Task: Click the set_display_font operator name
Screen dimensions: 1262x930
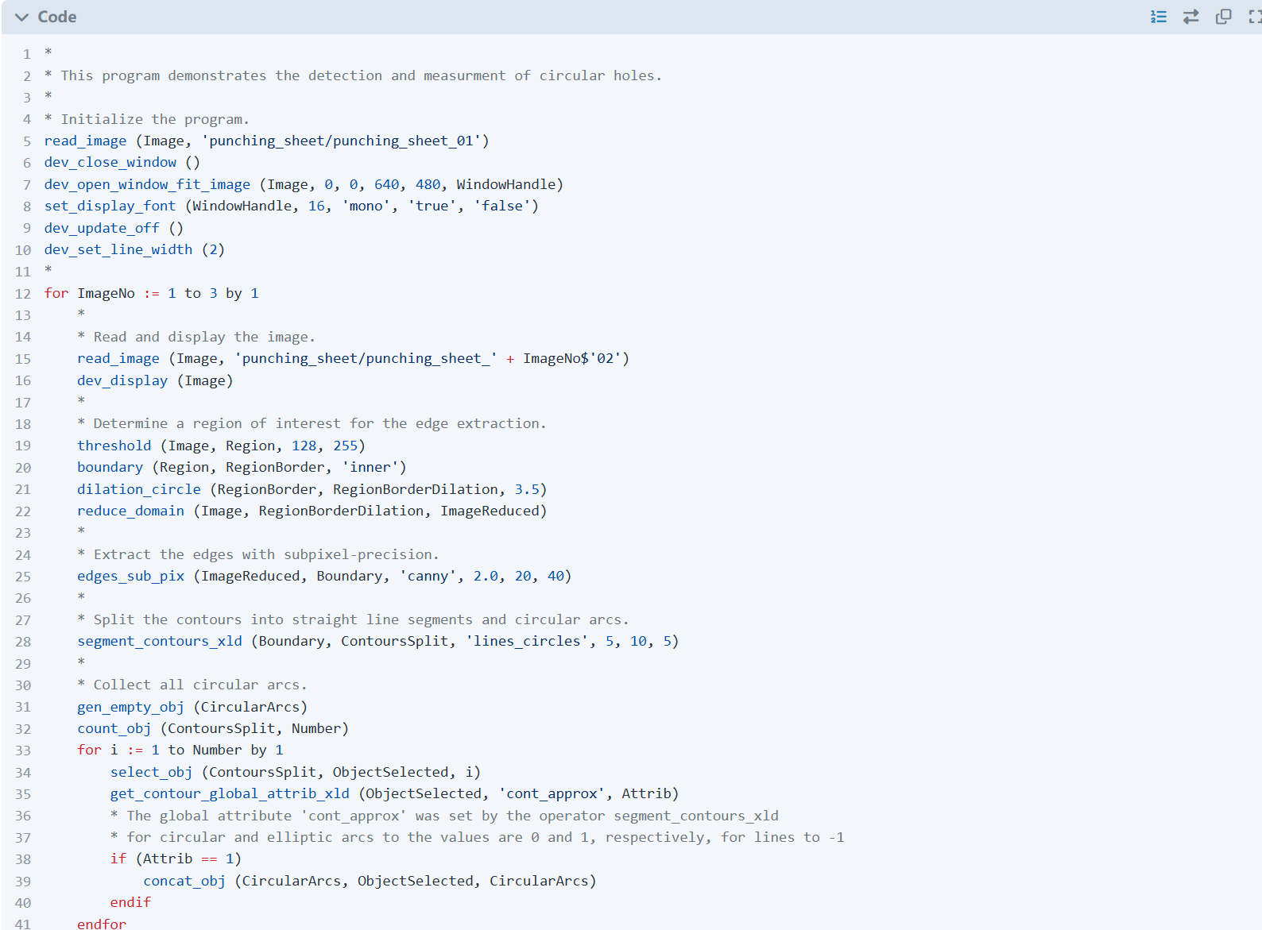Action: [110, 206]
